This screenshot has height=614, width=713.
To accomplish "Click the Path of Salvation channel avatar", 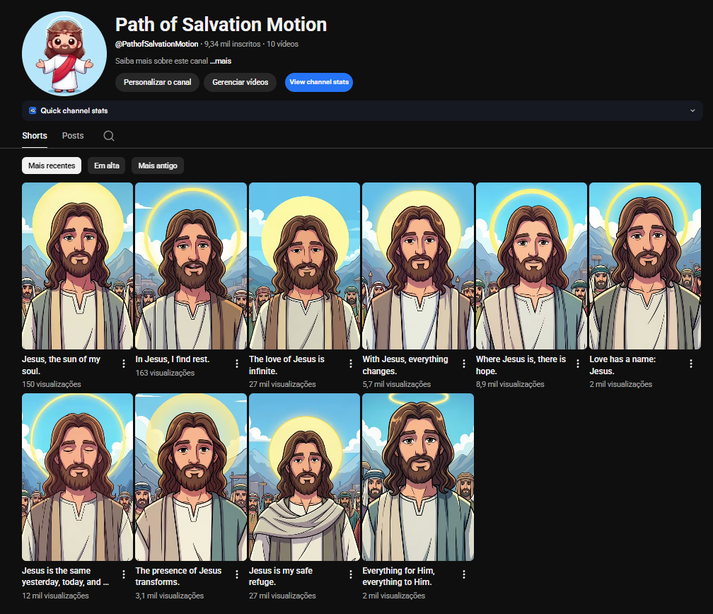I will (x=64, y=53).
